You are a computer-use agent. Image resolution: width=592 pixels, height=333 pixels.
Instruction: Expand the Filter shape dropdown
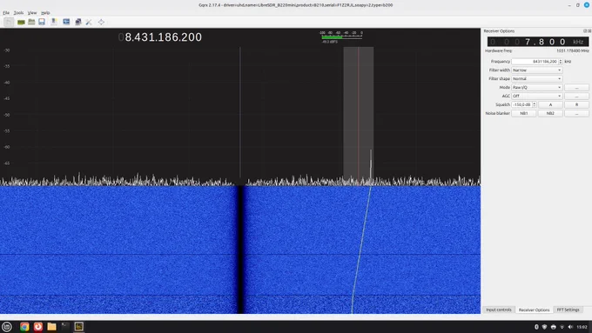point(536,79)
